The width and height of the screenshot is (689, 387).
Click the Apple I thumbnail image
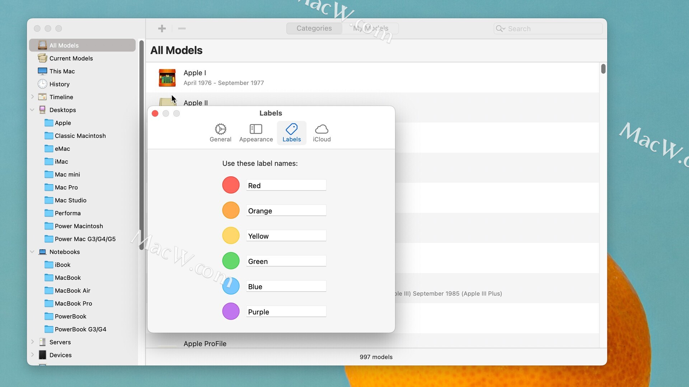click(x=167, y=77)
